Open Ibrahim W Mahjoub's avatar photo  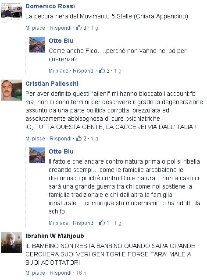tap(11, 242)
